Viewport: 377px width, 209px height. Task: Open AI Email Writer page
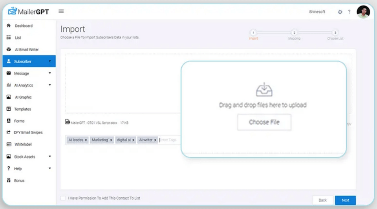[26, 50]
